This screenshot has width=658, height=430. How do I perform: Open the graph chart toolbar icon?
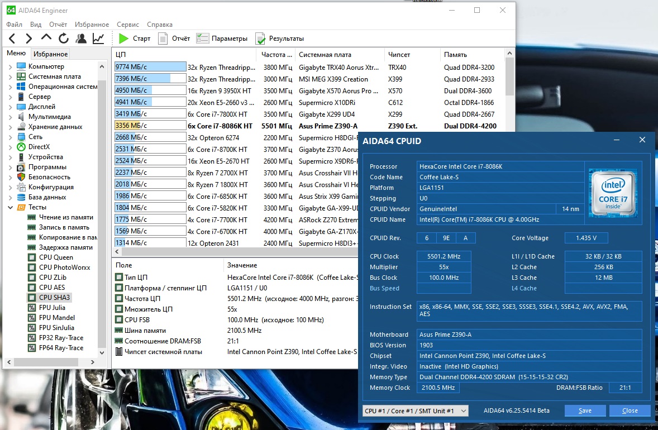[x=98, y=39]
